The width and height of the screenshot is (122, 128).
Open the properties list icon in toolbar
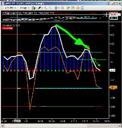82,8
